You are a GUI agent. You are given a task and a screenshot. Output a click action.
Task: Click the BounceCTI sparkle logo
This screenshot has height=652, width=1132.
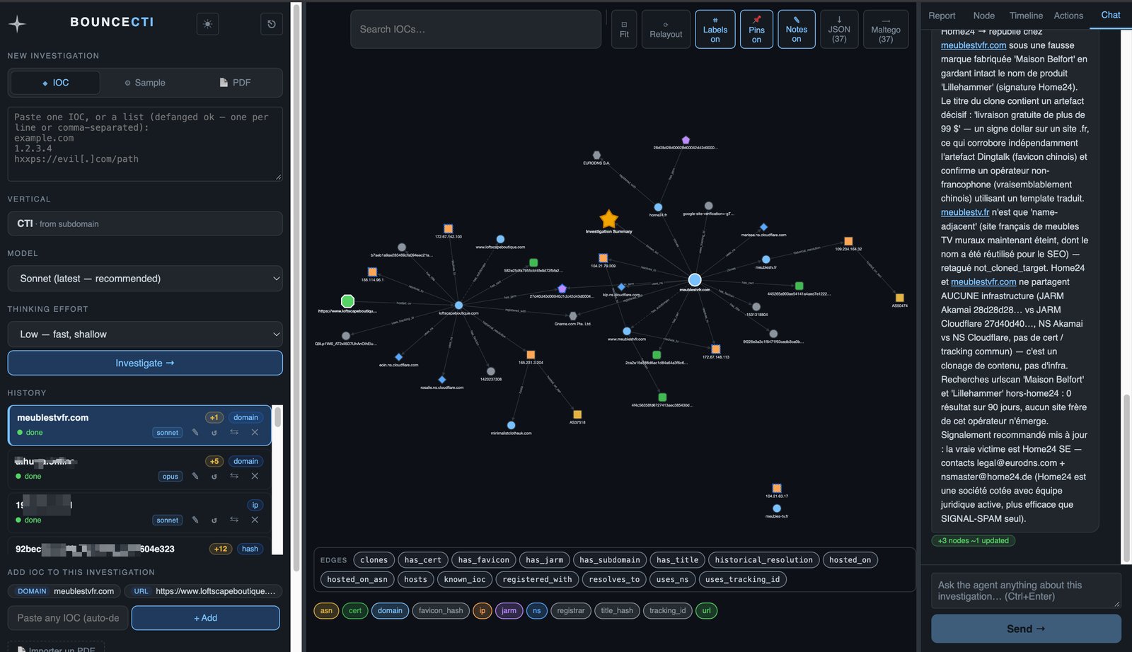[17, 24]
